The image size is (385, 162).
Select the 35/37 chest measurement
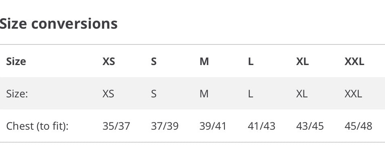point(116,126)
